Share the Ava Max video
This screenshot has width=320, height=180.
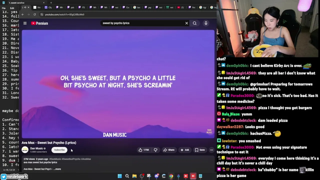[x=169, y=150]
